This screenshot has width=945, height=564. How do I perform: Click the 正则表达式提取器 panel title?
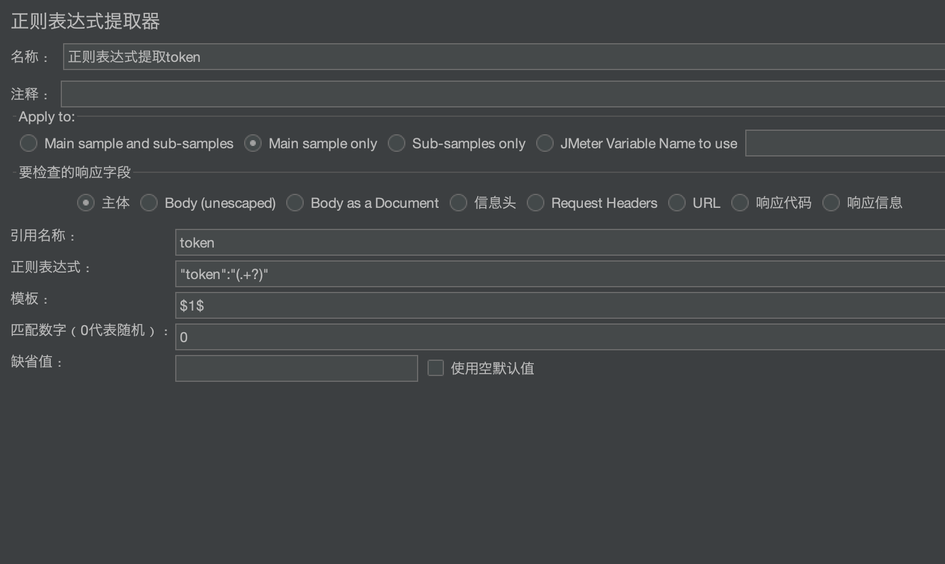[85, 22]
